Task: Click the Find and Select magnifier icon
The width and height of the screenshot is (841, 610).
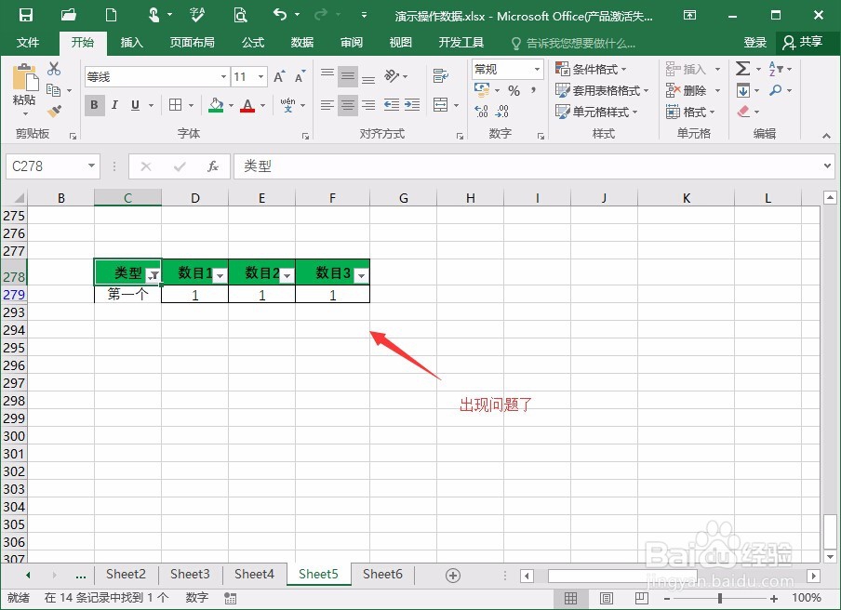Action: (x=775, y=90)
